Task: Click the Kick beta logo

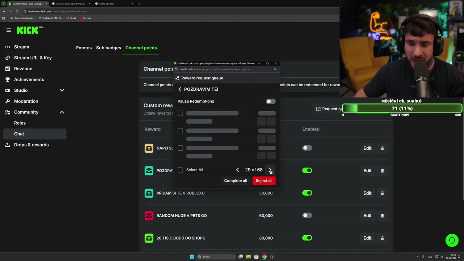Action: [30, 30]
